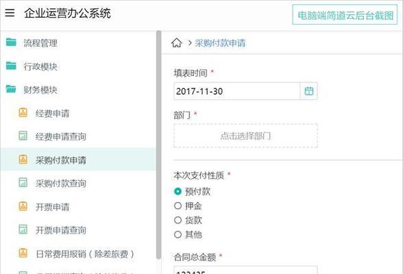
Task: Click the 合同总金额 input field
Action: [x=245, y=270]
